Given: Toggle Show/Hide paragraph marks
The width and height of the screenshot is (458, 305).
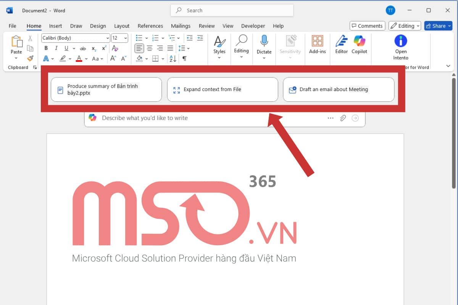Looking at the screenshot, I should 185,59.
